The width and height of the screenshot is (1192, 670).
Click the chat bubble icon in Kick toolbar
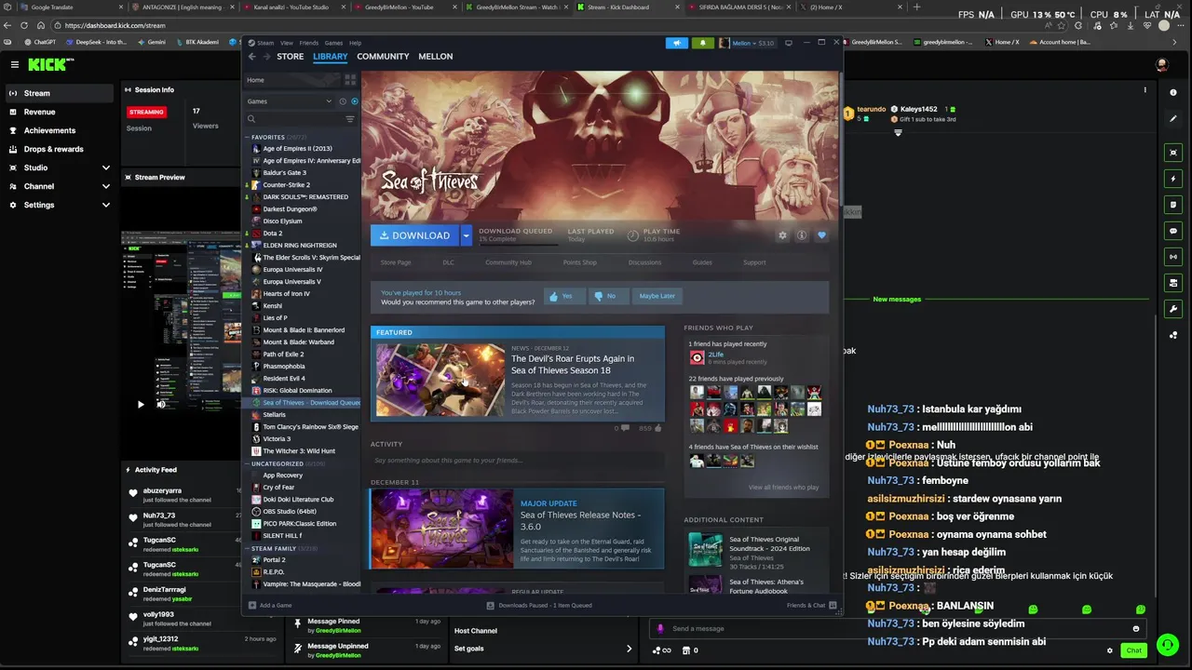coord(1173,231)
